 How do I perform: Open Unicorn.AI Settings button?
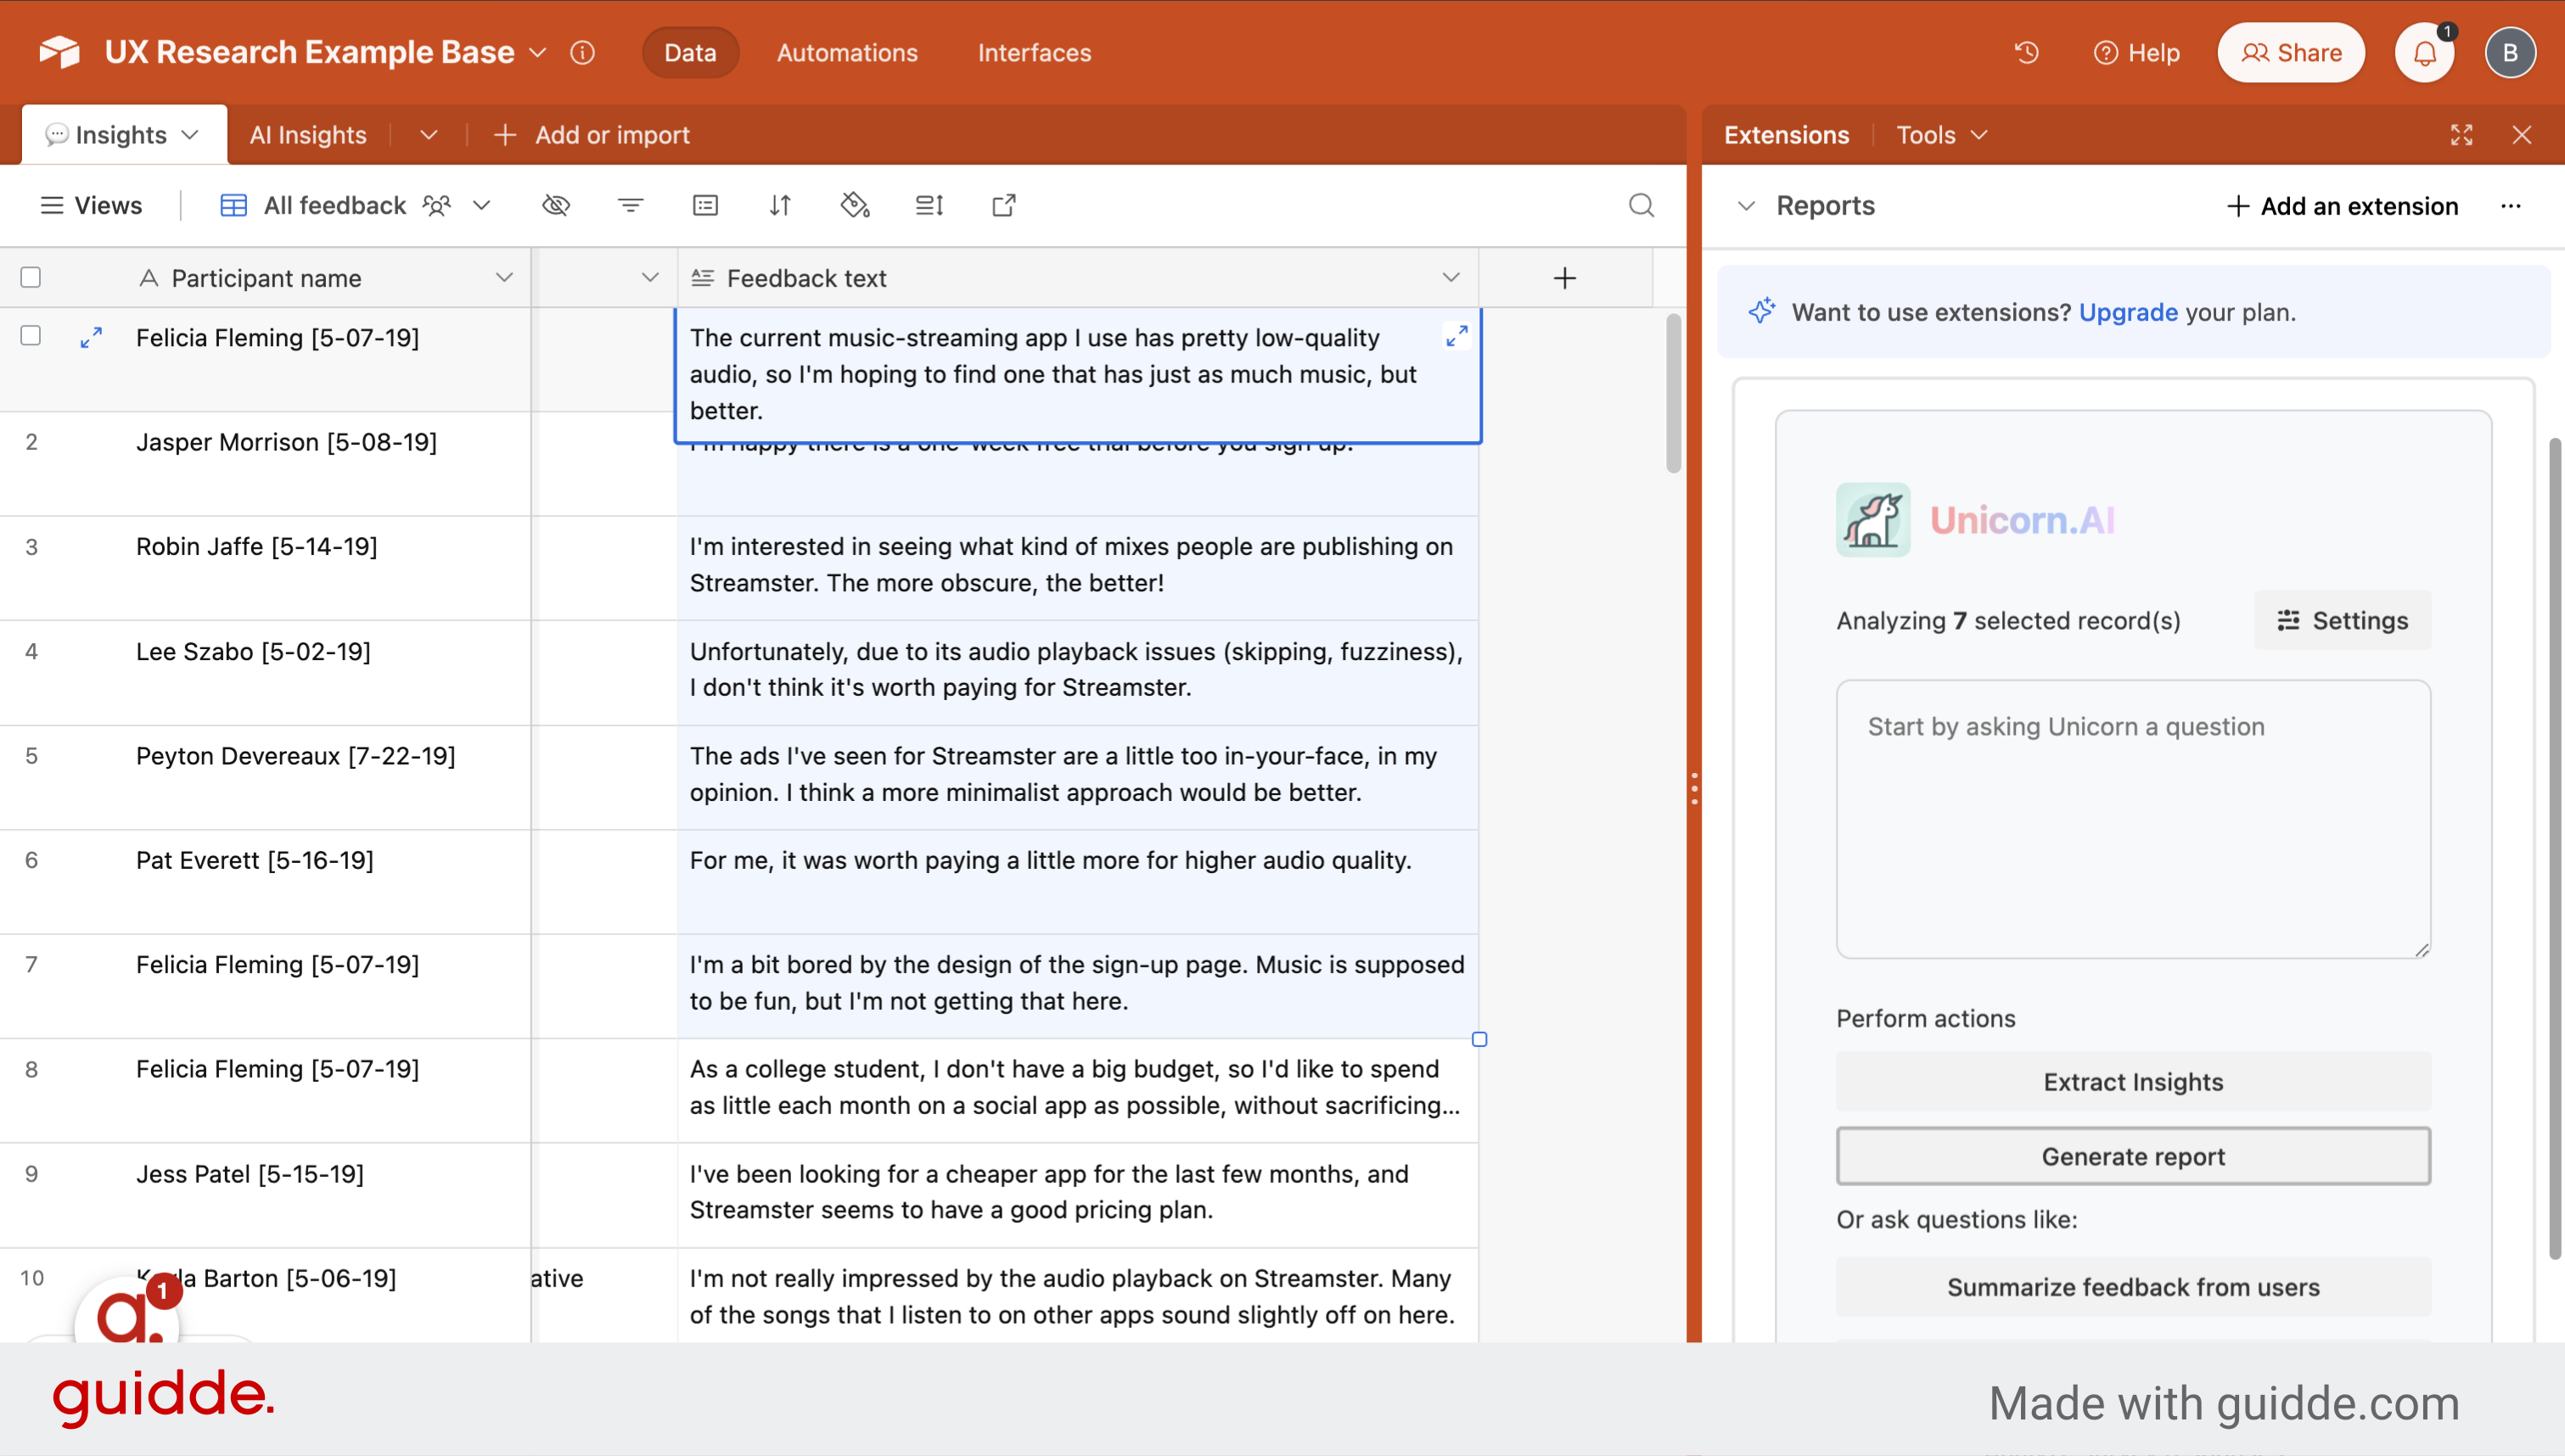click(2342, 620)
